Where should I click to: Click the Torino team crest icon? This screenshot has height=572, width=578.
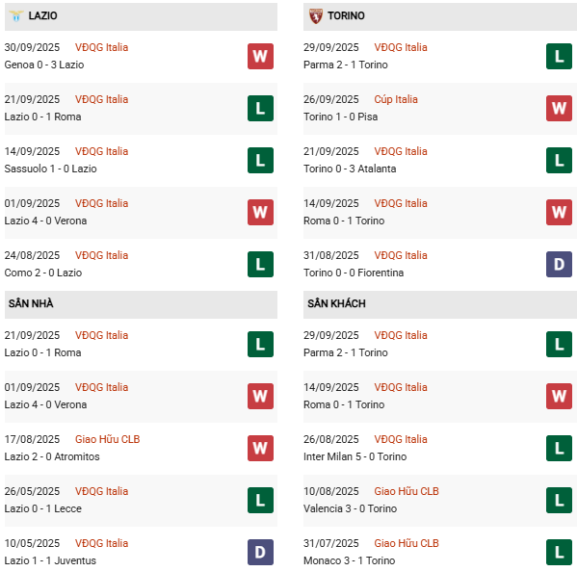tap(315, 16)
